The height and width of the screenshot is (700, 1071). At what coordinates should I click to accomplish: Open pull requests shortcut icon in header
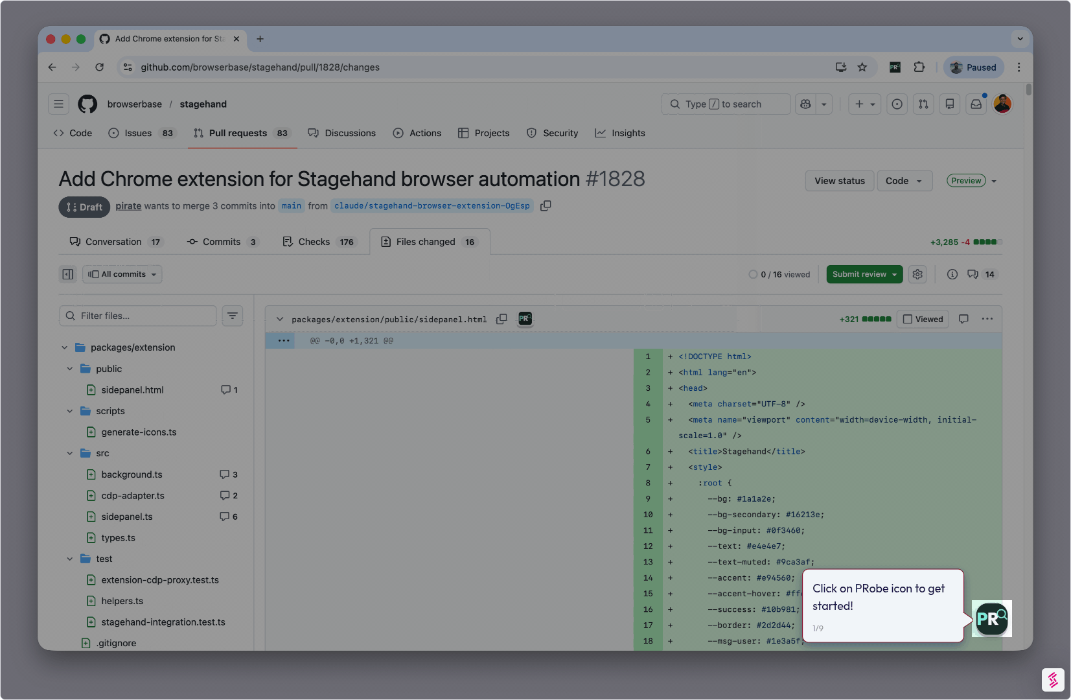coord(923,104)
